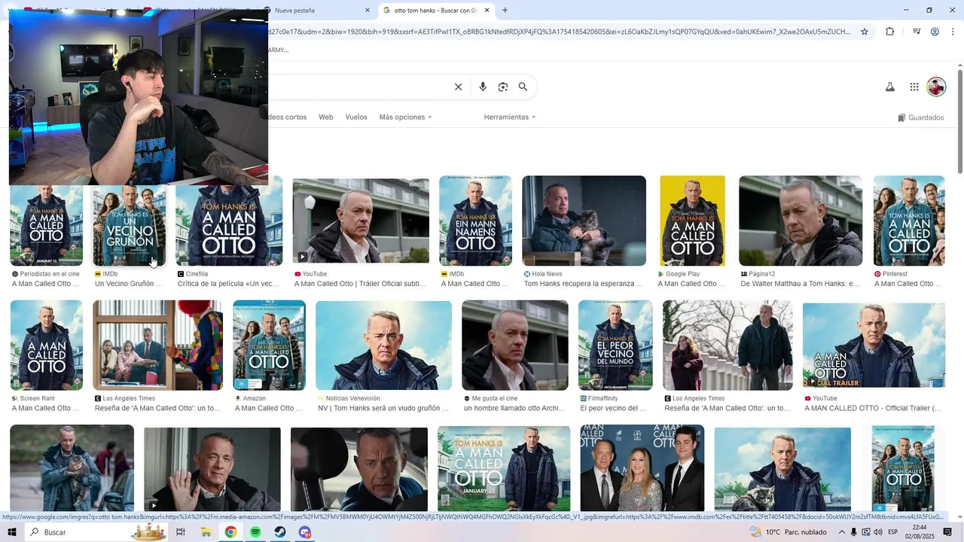Image resolution: width=964 pixels, height=542 pixels.
Task: Open Pinterest 'A Man Called Otto' poster
Action: 909,221
